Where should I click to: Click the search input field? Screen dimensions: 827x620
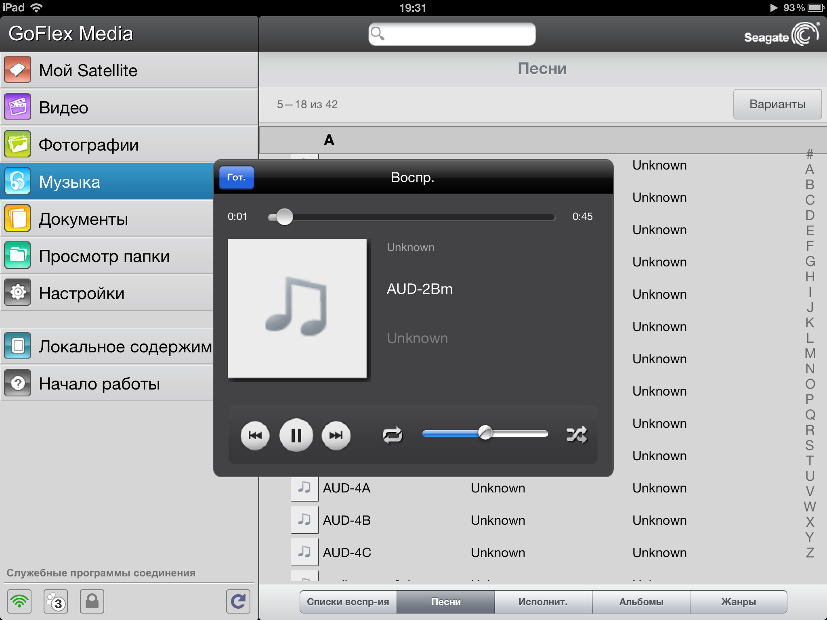[452, 34]
